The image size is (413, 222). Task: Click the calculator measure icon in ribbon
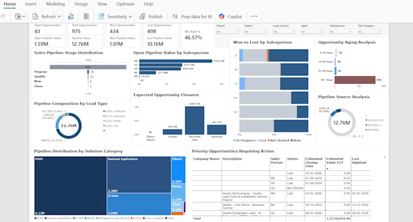tap(86, 16)
